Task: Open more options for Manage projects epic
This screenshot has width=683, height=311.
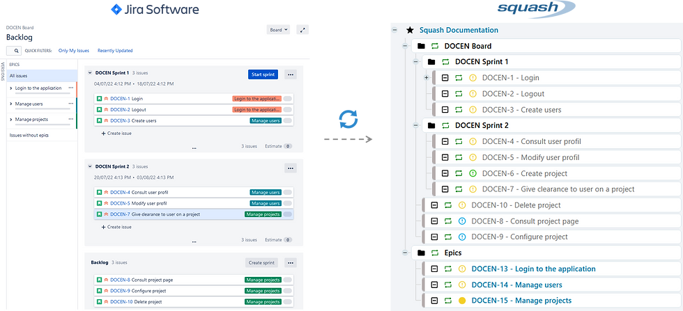Action: (71, 119)
